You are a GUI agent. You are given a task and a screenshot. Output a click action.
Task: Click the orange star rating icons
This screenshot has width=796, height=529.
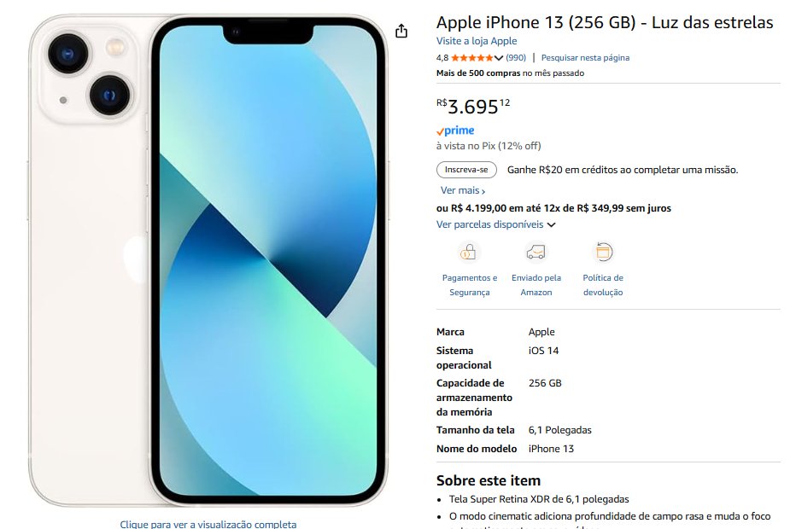click(472, 58)
